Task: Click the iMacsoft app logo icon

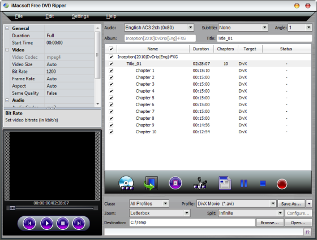Action: 6,6
